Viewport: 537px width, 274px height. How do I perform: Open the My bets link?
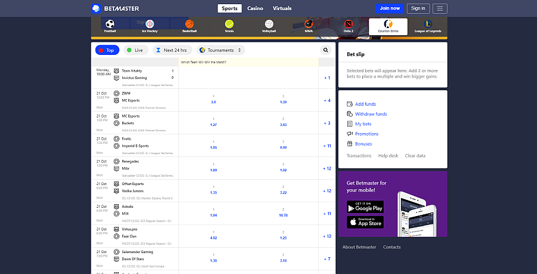coord(363,124)
